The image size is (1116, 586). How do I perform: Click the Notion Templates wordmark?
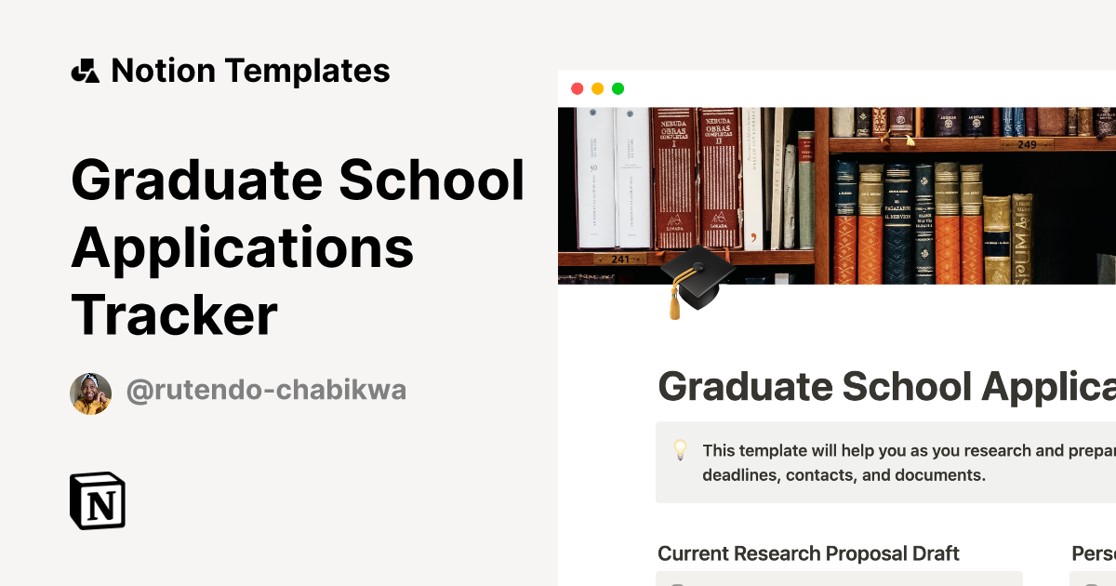tap(251, 70)
